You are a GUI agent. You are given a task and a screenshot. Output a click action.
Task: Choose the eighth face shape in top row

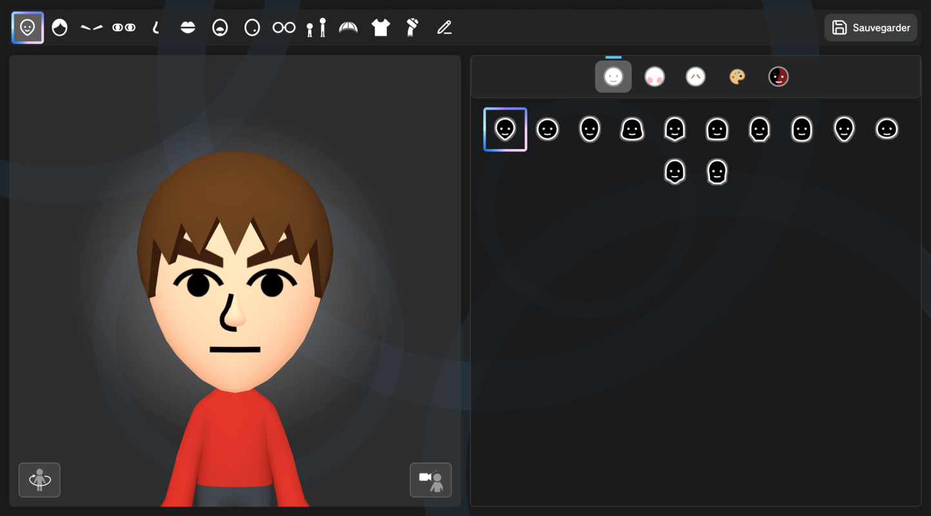(x=802, y=130)
